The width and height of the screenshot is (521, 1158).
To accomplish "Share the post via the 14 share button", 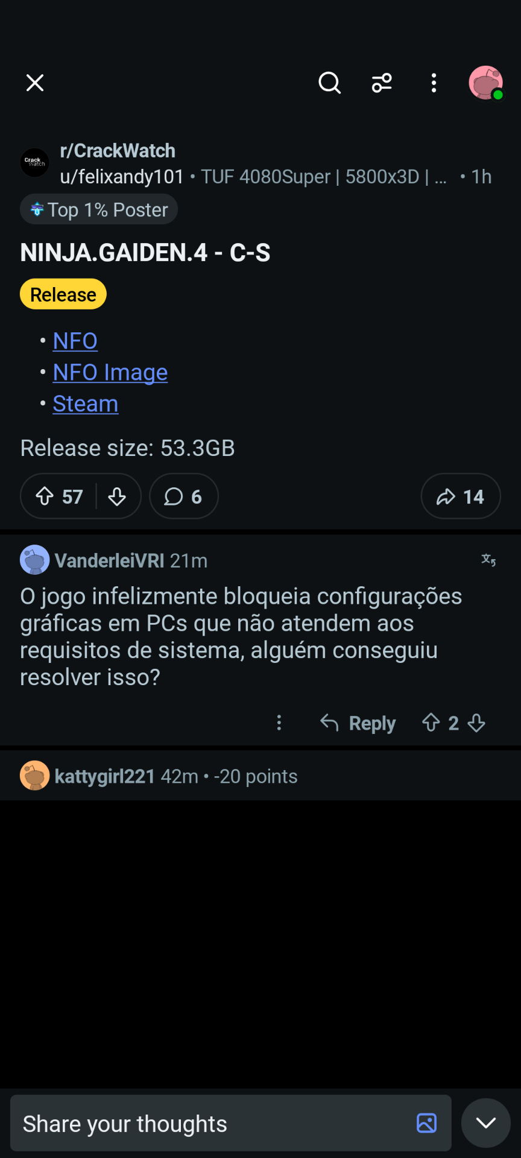I will 461,496.
